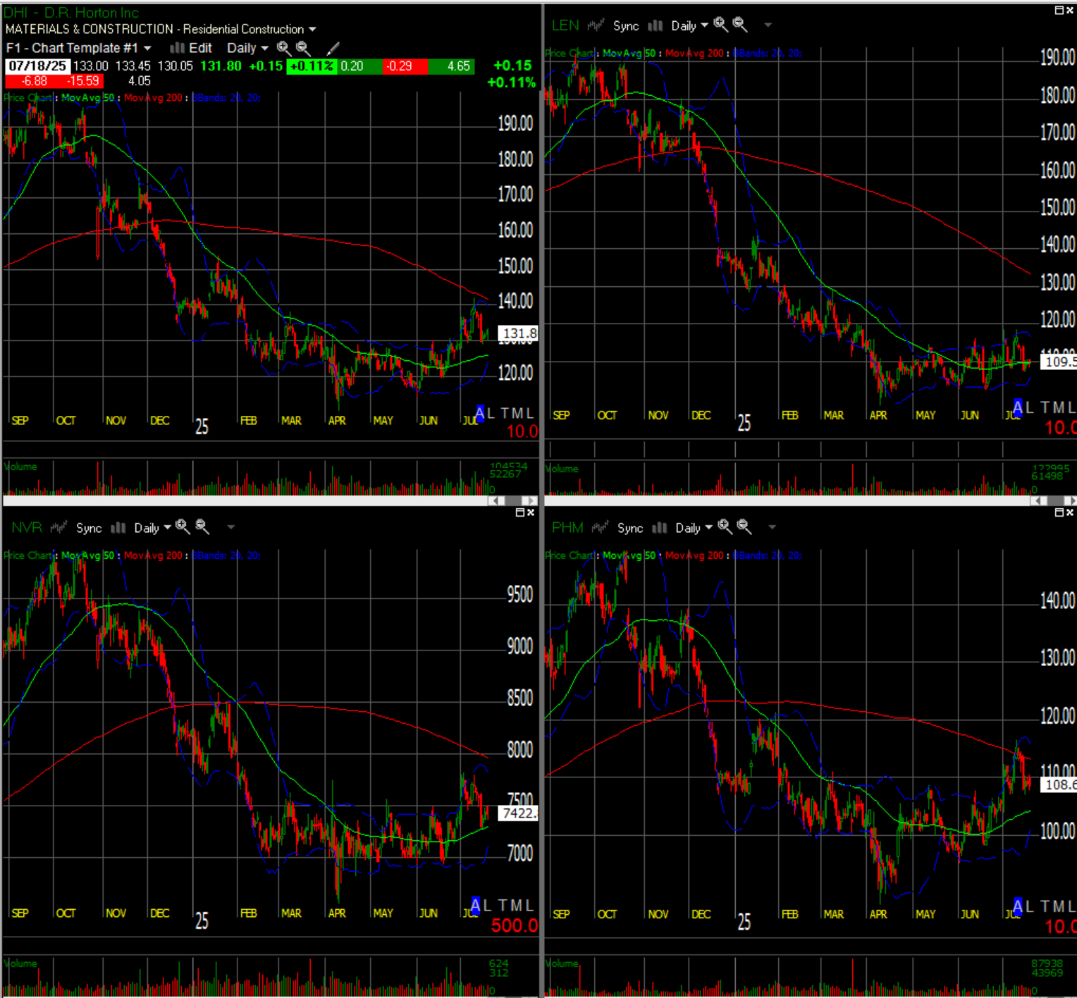Close the LEN chart pane
This screenshot has height=998, width=1077.
[x=1069, y=10]
